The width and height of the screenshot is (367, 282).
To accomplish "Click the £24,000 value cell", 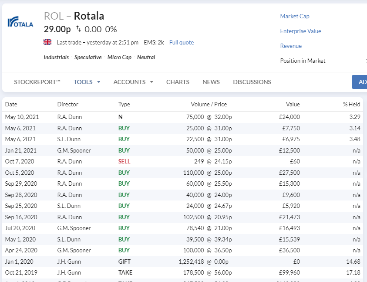I will 290,117.
